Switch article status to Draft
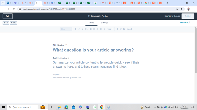This screenshot has height=110, width=197. [6, 23]
